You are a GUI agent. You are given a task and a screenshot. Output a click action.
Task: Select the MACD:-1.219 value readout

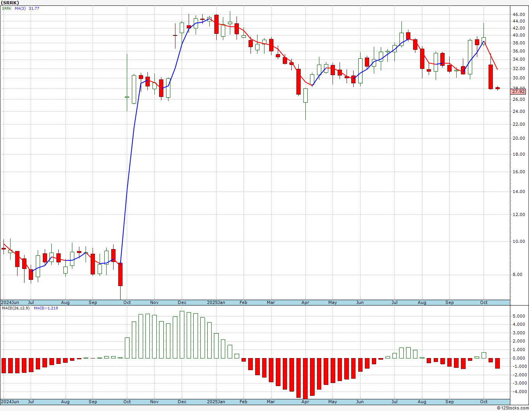pos(46,308)
